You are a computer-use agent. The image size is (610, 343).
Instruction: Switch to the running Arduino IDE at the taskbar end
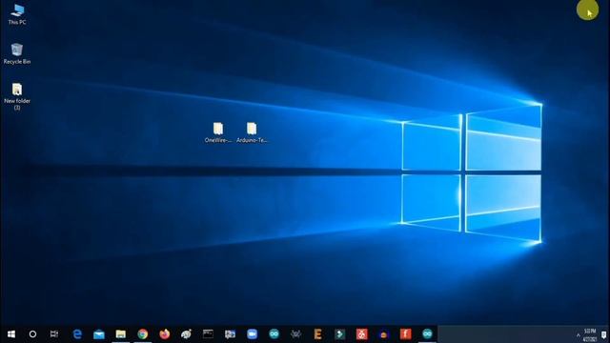427,334
